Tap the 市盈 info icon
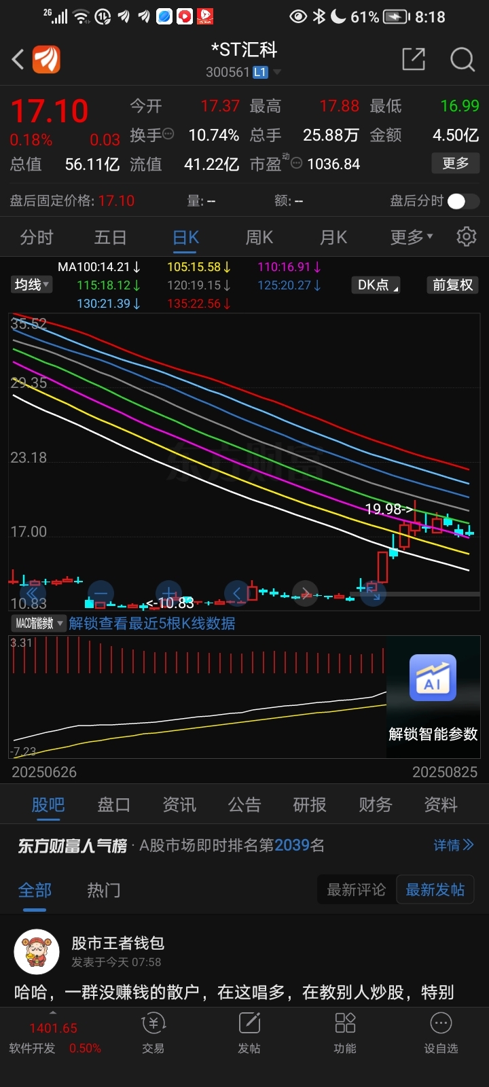Image resolution: width=489 pixels, height=1087 pixels. 296,163
